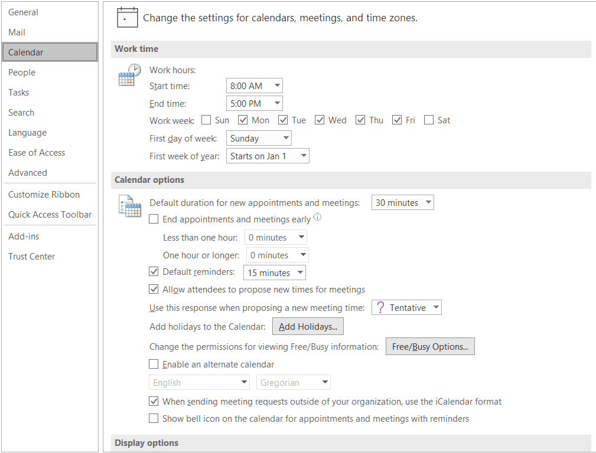Select the Calendar options category
596x453 pixels.
click(50, 52)
